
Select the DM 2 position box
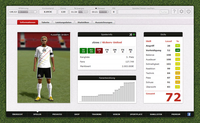tap(99, 51)
